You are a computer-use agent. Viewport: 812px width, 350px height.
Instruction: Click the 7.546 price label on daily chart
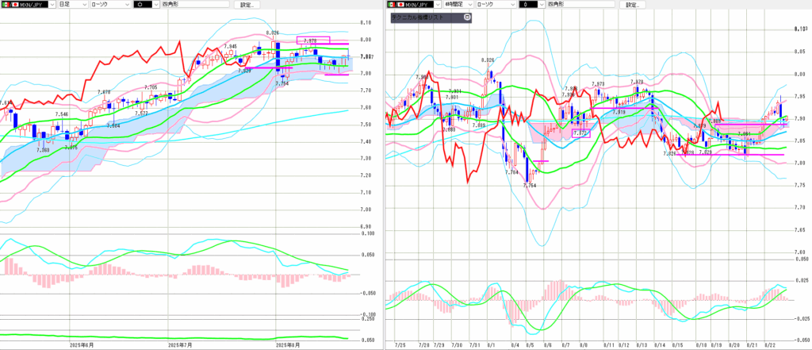click(62, 113)
